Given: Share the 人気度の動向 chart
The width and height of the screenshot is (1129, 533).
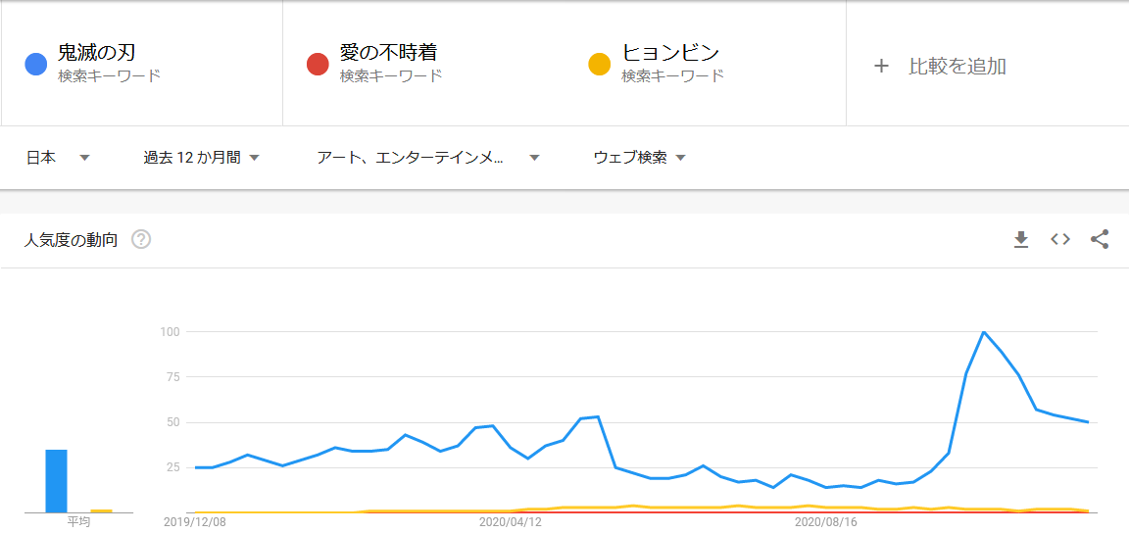Looking at the screenshot, I should click(x=1100, y=240).
